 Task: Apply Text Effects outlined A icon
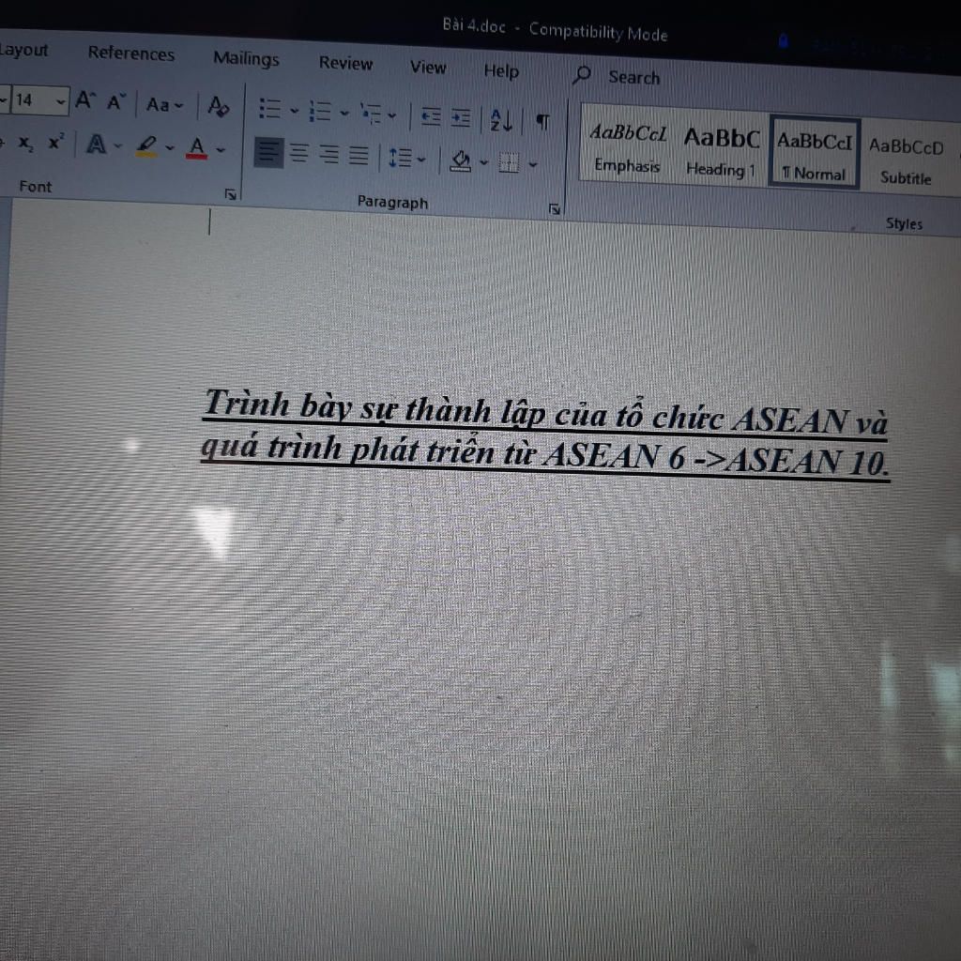pyautogui.click(x=97, y=145)
